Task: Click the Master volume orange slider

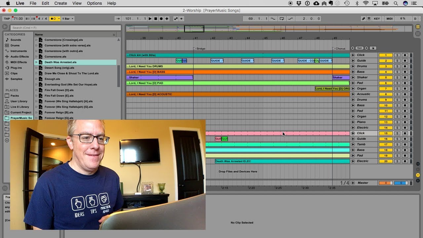Action: click(x=386, y=183)
